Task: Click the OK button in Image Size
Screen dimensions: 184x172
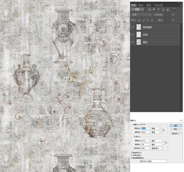Action: tap(175, 126)
